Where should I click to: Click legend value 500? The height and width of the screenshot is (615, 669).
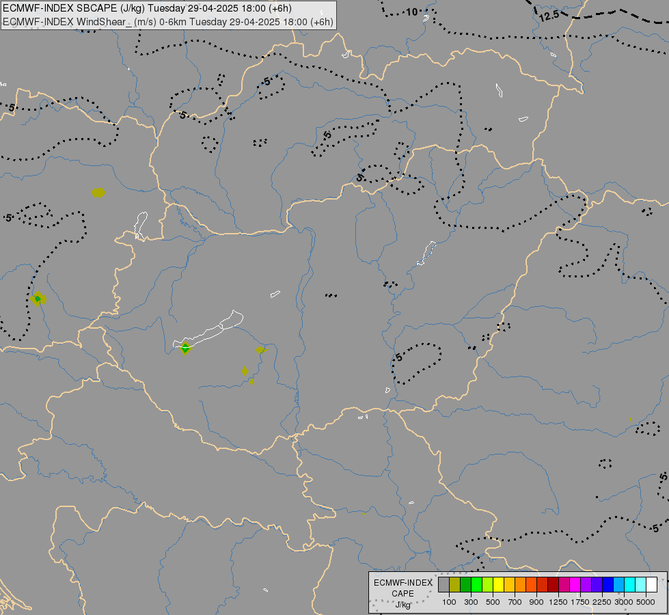click(x=493, y=602)
